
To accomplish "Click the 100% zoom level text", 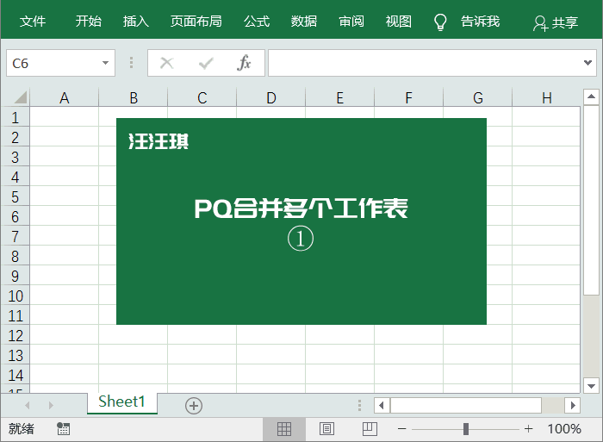I will tap(563, 428).
